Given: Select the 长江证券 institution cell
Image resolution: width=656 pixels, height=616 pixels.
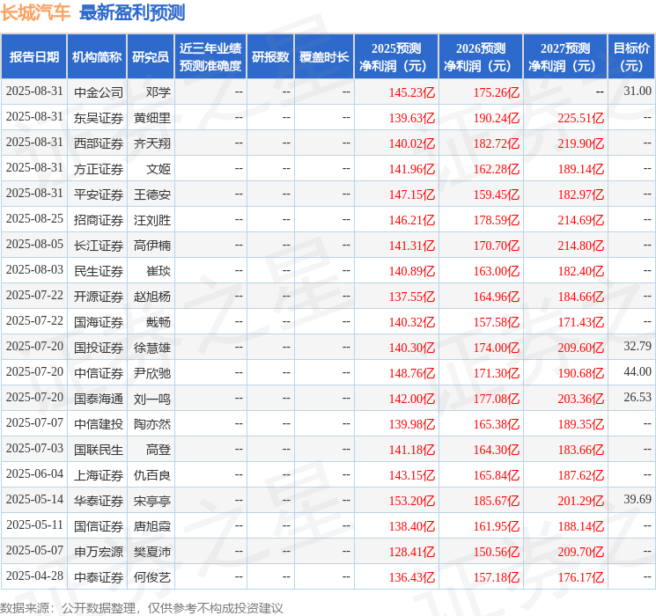Looking at the screenshot, I should coord(99,246).
